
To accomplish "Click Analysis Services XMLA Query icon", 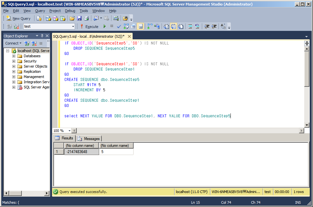I will click(x=63, y=19).
